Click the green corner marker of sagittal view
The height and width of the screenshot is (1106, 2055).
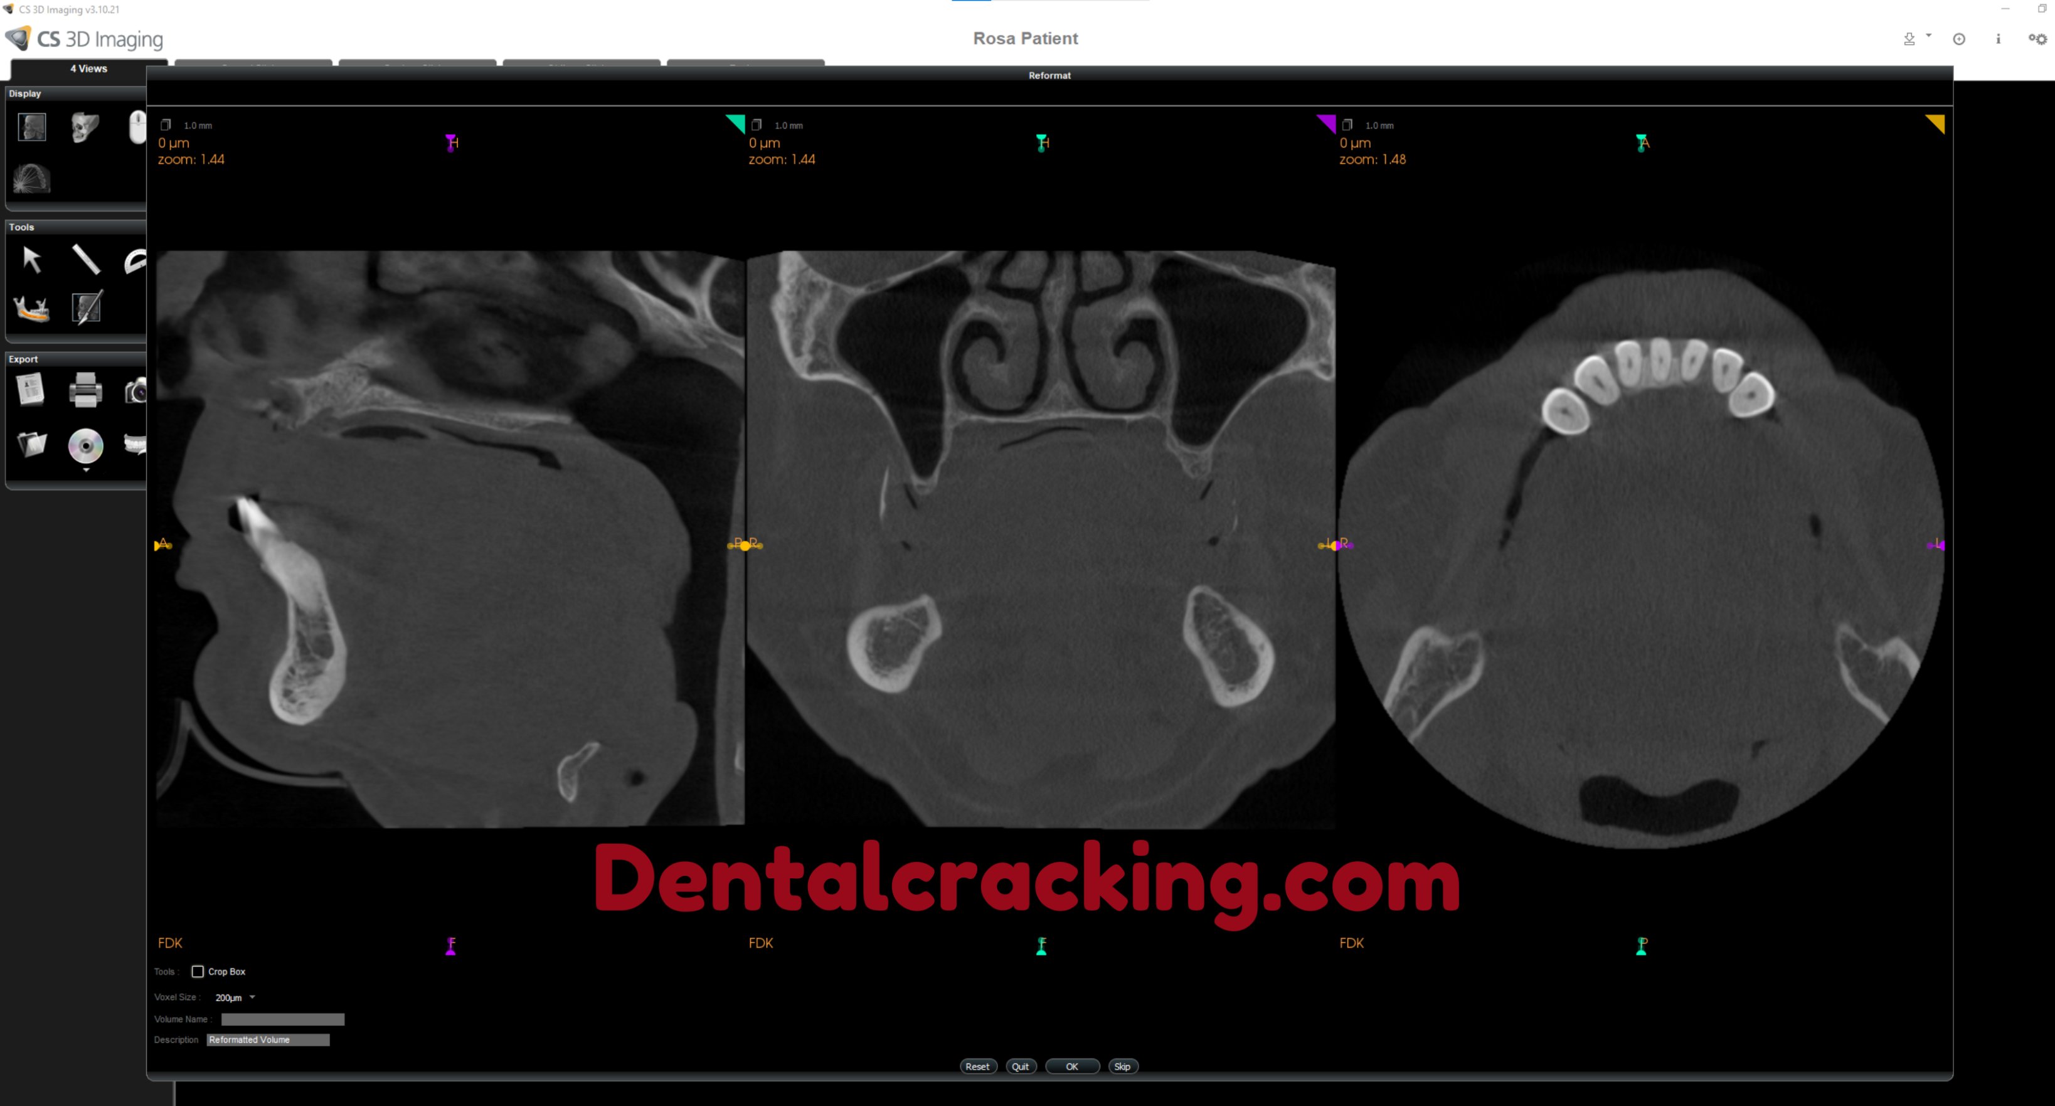point(736,123)
